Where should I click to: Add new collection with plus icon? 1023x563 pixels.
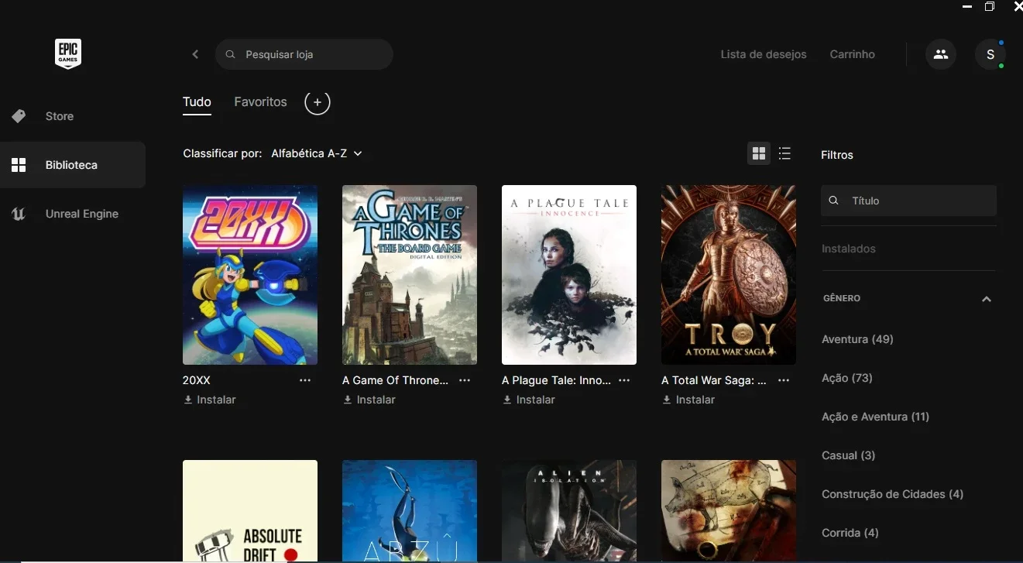[318, 102]
